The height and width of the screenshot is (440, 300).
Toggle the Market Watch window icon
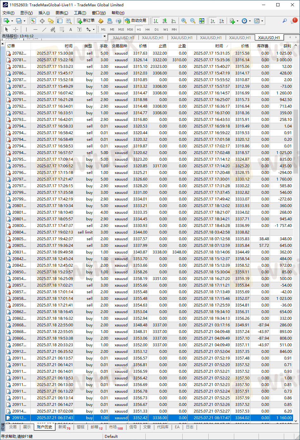pyautogui.click(x=33, y=21)
